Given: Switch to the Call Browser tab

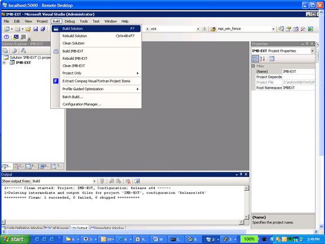Looking at the screenshot, I should tap(58, 228).
